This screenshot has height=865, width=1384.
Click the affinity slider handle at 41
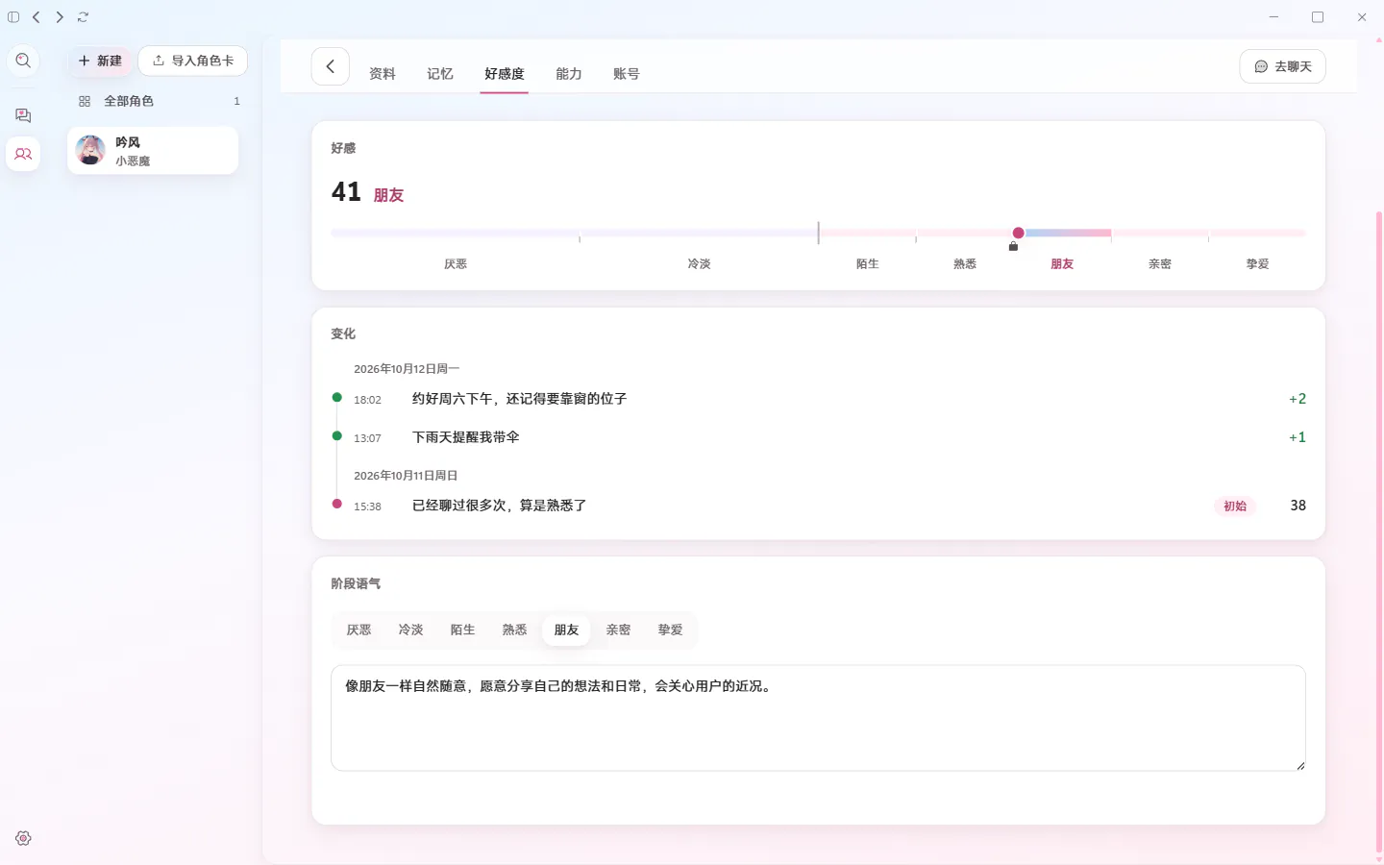pos(1018,233)
